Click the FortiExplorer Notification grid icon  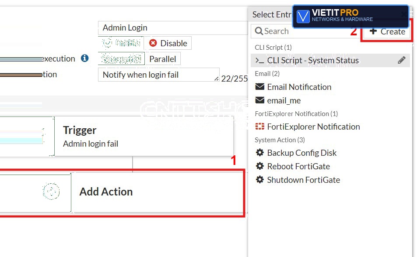coord(260,127)
